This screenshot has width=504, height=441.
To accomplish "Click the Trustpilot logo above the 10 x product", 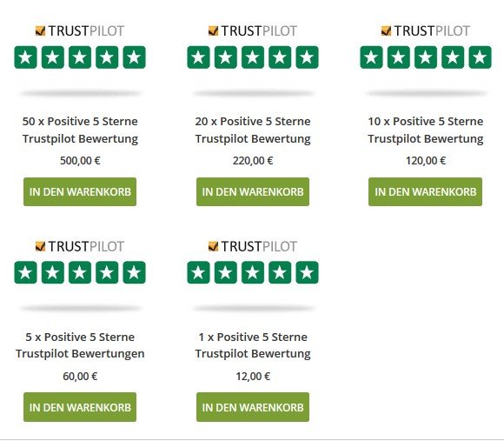I will tap(426, 31).
